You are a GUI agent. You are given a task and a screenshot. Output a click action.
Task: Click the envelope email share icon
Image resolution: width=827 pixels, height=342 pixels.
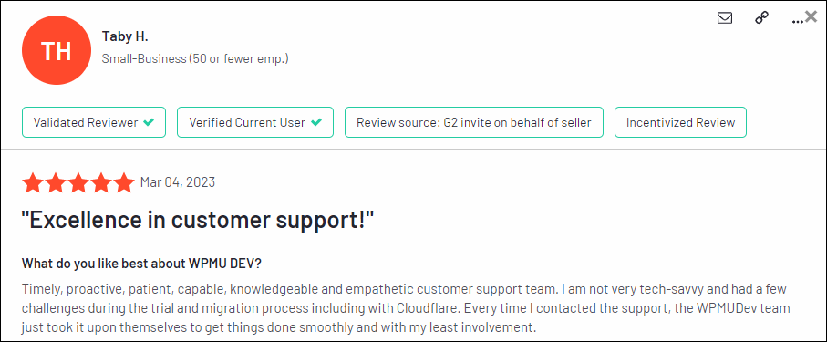725,18
